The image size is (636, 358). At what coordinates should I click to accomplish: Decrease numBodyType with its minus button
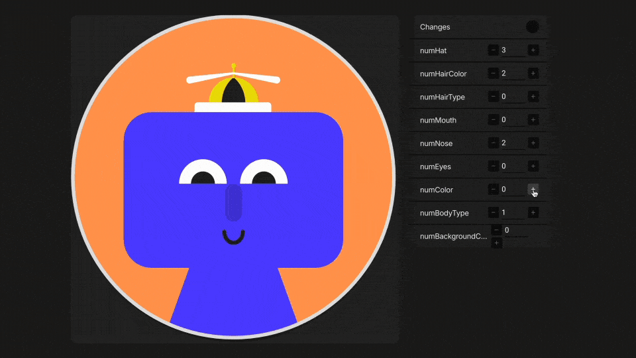coord(493,212)
